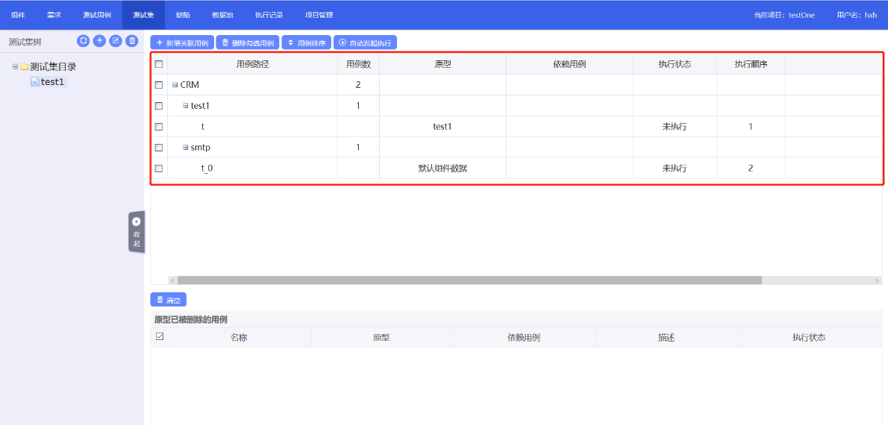
Task: Click left arrow of horizontal scrollbar
Action: pyautogui.click(x=172, y=280)
